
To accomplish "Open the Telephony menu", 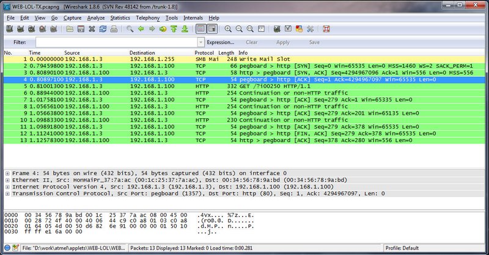I will coord(148,18).
